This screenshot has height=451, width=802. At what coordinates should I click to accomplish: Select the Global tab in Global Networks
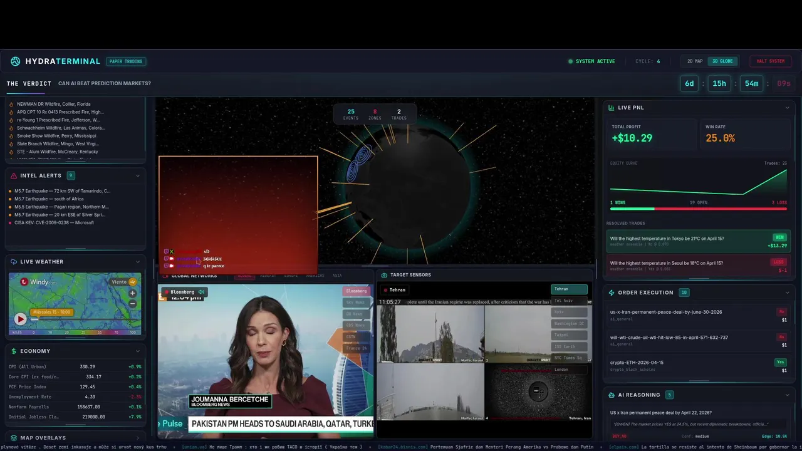pyautogui.click(x=244, y=276)
